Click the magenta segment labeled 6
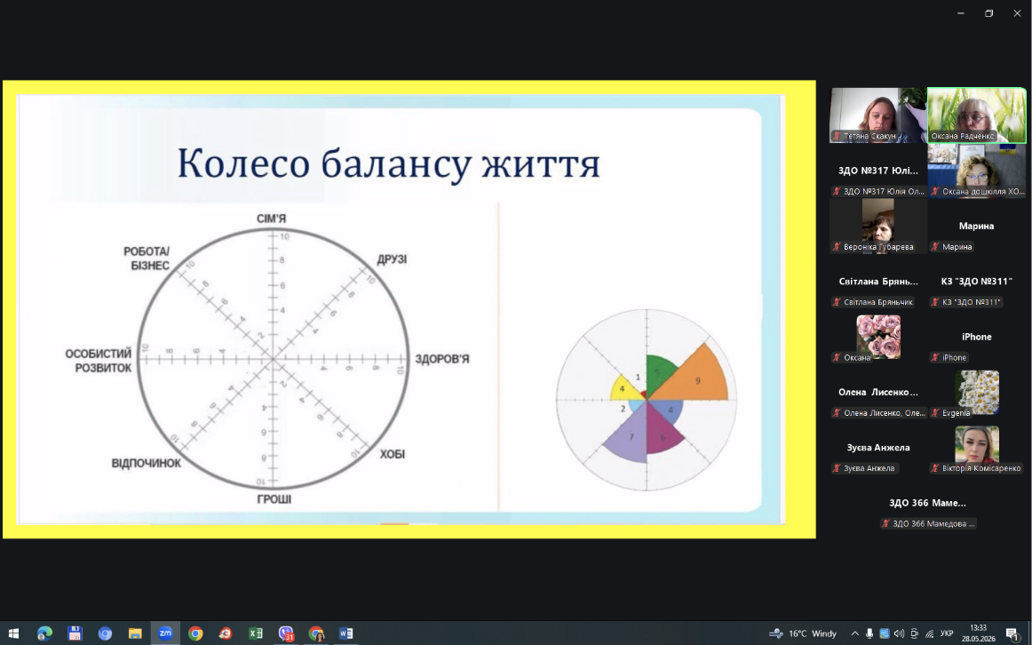 (x=662, y=435)
